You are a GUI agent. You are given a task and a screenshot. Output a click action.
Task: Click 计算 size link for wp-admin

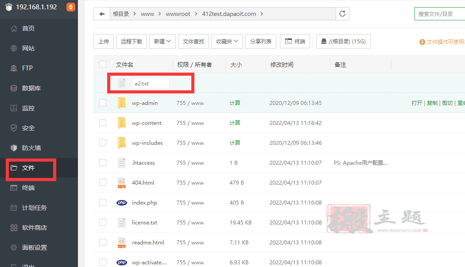235,103
